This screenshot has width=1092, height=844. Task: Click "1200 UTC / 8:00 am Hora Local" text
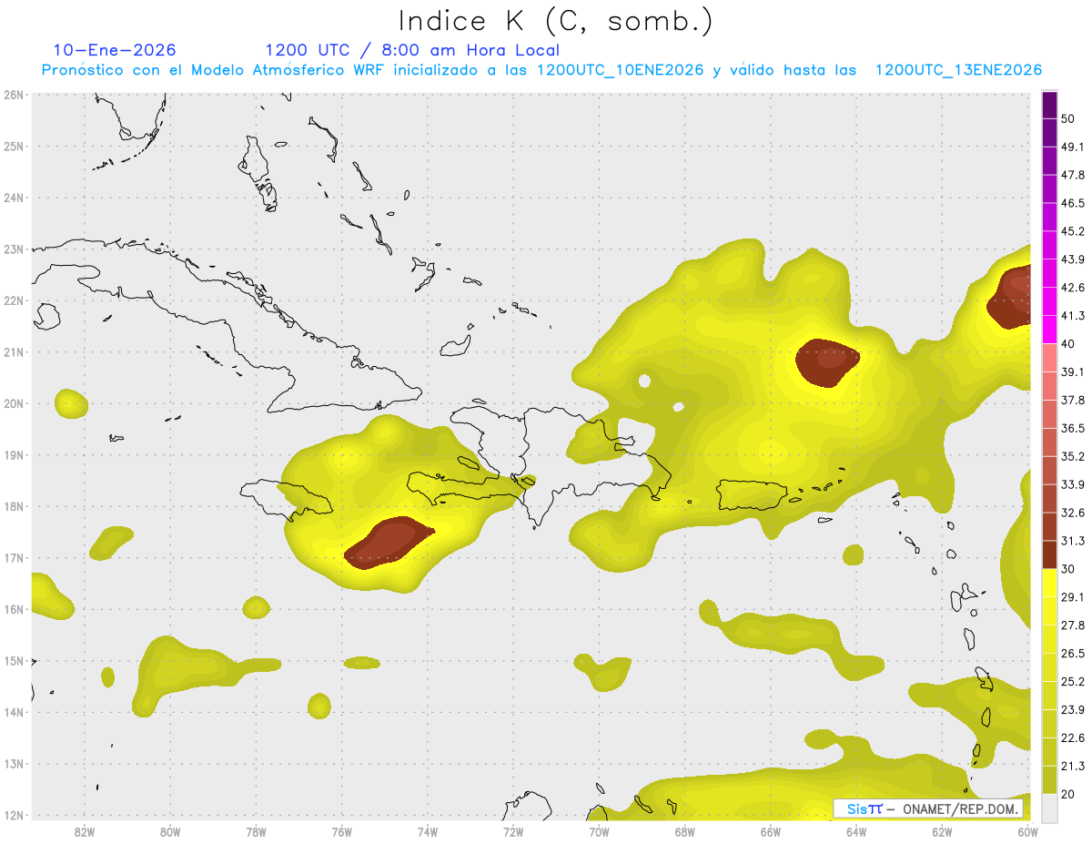click(412, 50)
